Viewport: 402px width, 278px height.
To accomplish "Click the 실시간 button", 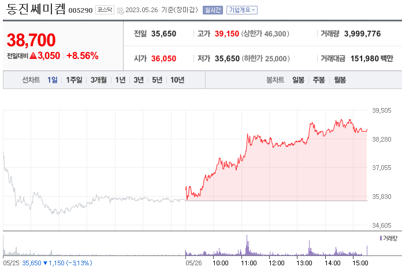I will point(213,10).
